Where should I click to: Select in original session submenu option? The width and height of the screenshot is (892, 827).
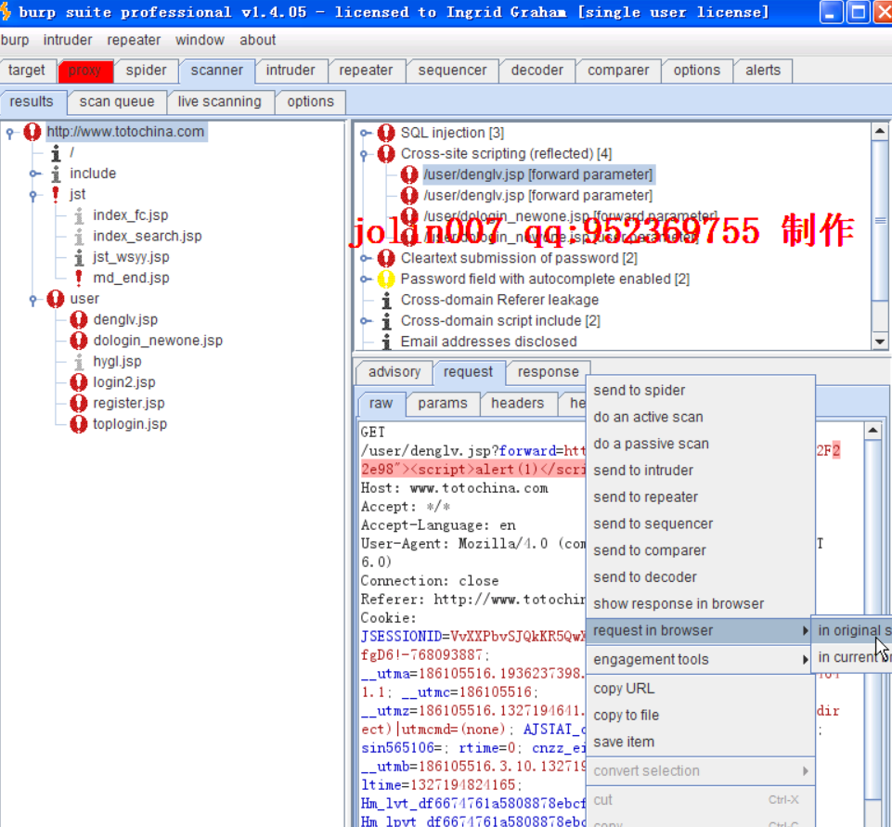[851, 631]
